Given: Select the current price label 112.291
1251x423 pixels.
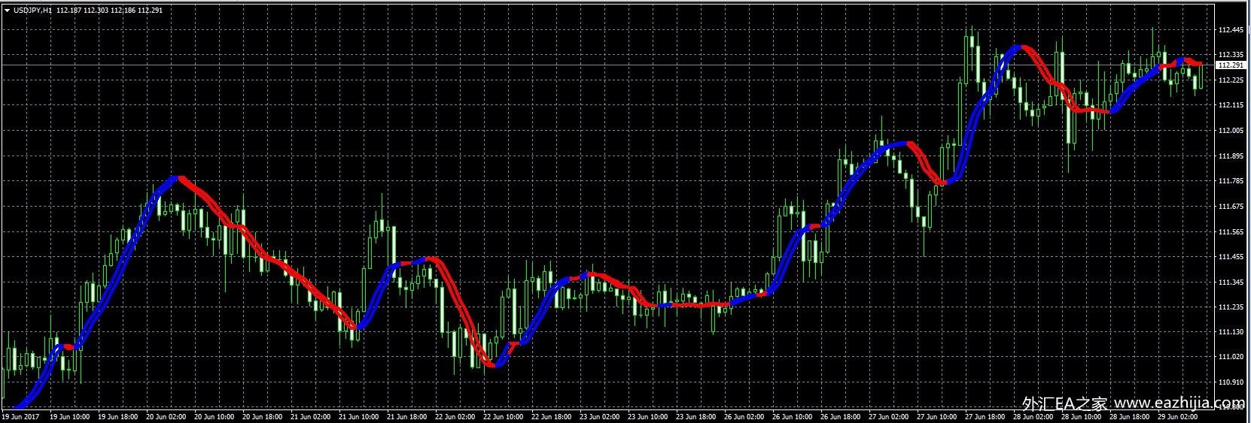Looking at the screenshot, I should (1231, 65).
